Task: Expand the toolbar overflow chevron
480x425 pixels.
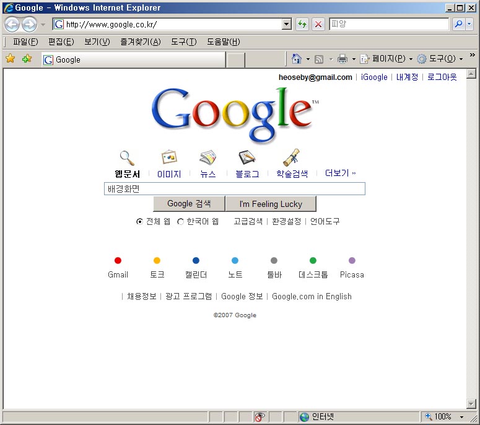Action: [x=473, y=55]
